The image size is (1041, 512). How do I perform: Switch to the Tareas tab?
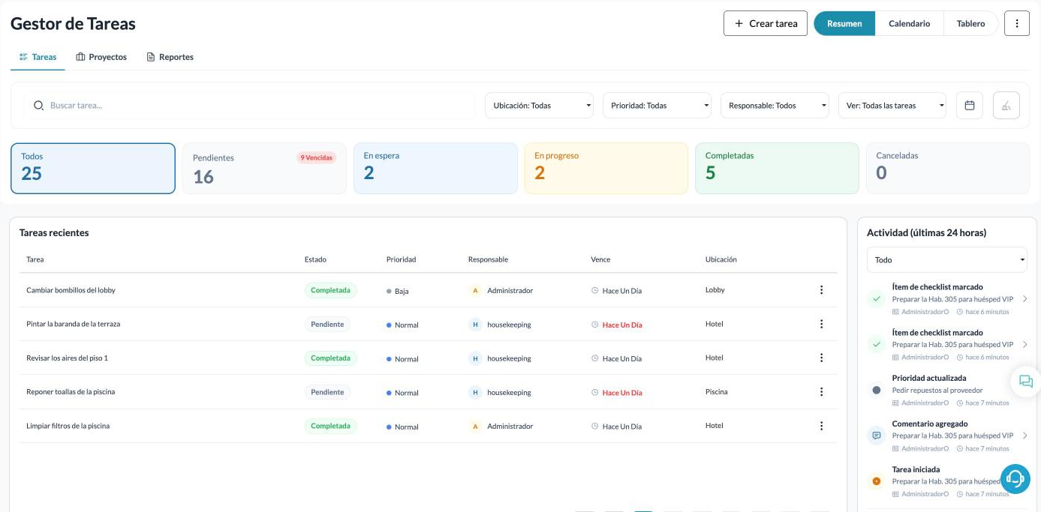[38, 57]
